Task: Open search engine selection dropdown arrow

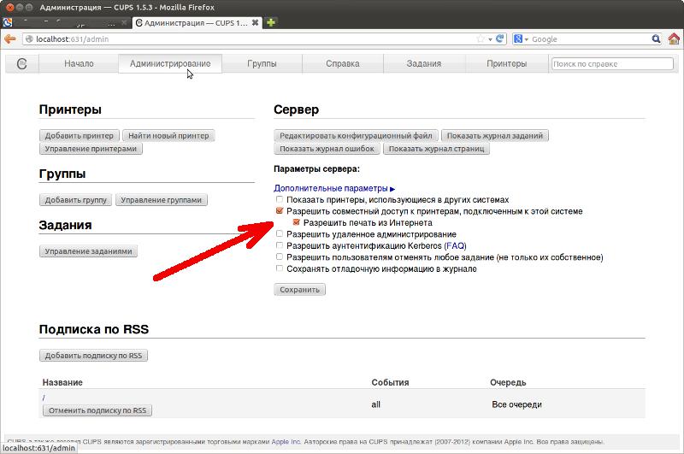Action: (527, 38)
